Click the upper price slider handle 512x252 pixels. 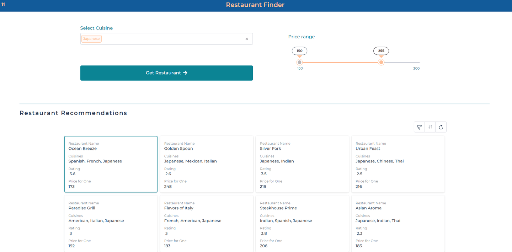pyautogui.click(x=381, y=62)
